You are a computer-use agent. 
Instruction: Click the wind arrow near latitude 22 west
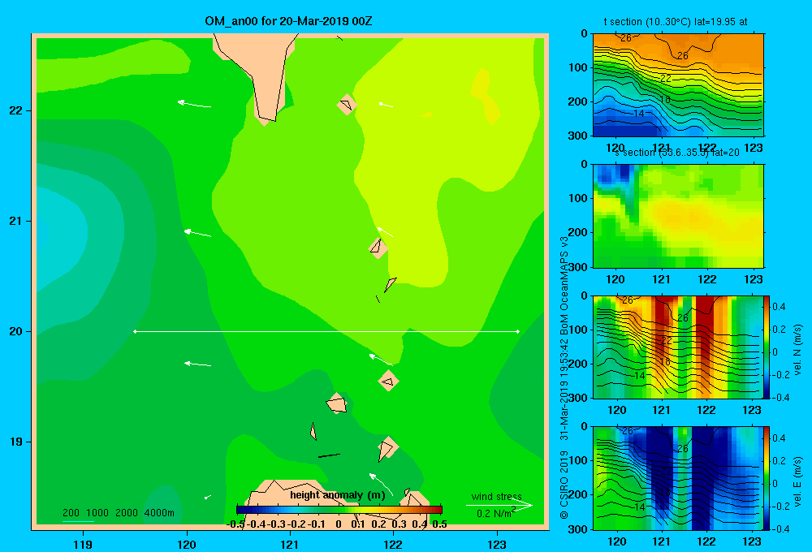pyautogui.click(x=194, y=104)
